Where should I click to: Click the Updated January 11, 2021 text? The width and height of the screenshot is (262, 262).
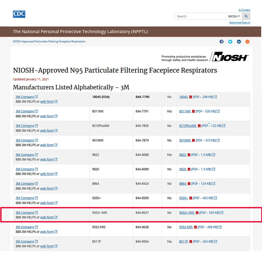tap(31, 79)
